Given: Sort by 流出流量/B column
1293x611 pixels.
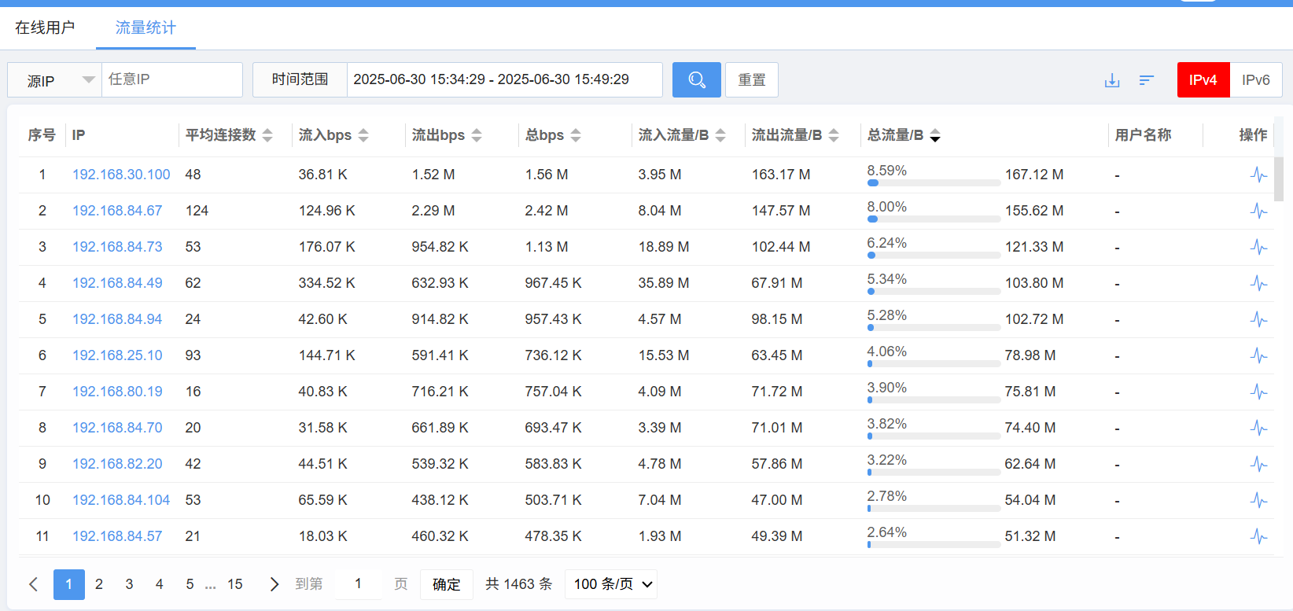Looking at the screenshot, I should (834, 135).
